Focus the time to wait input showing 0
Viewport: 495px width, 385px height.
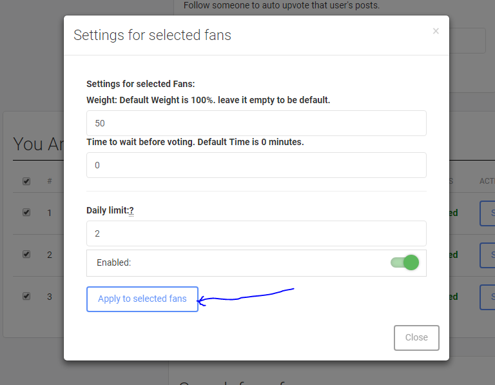click(257, 165)
